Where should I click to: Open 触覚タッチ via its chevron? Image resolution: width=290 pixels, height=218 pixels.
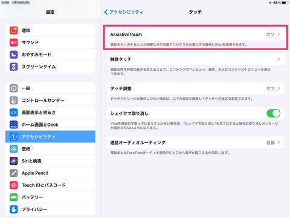click(x=279, y=59)
